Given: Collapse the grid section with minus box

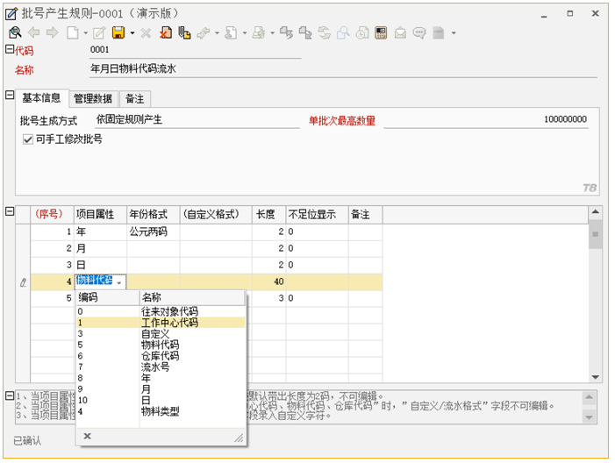Looking at the screenshot, I should click(10, 211).
